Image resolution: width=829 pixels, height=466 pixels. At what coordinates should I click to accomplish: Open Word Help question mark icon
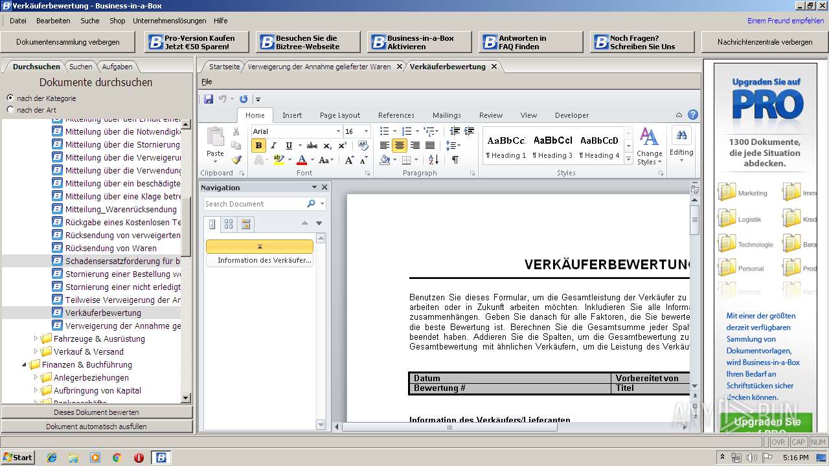[x=692, y=115]
